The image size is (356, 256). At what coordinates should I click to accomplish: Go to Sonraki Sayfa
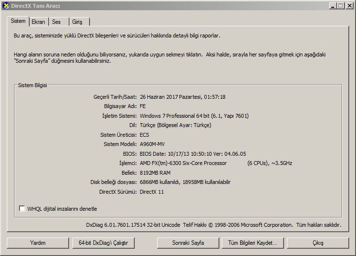188,243
